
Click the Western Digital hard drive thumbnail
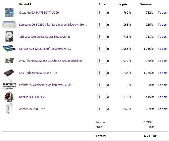(x=9, y=37)
